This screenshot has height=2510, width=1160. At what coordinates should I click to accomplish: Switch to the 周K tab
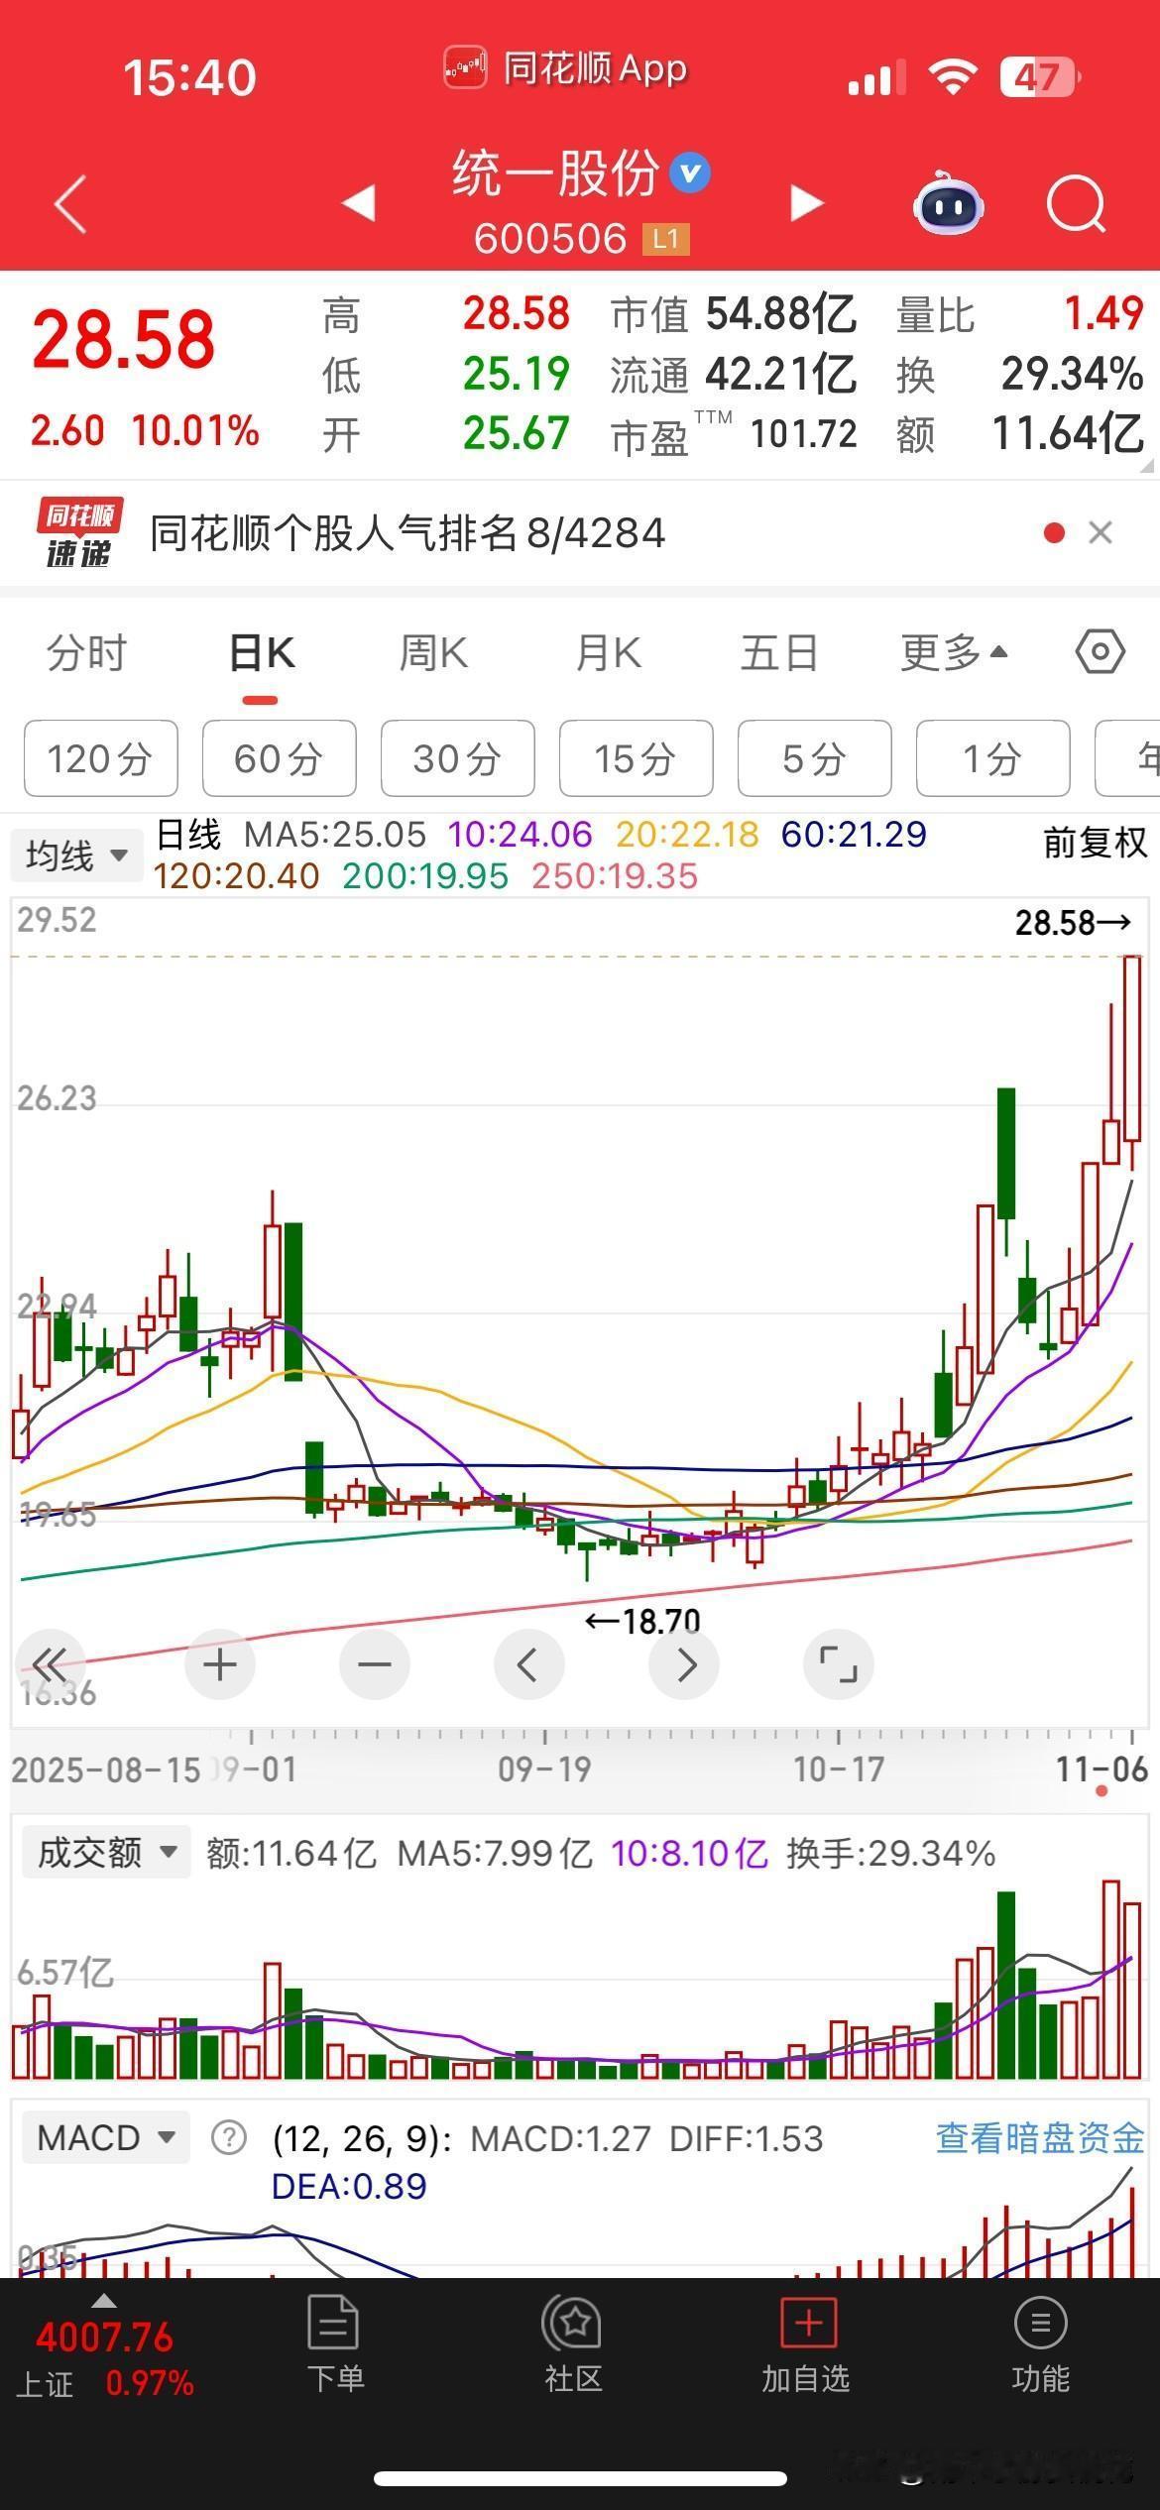pos(433,653)
